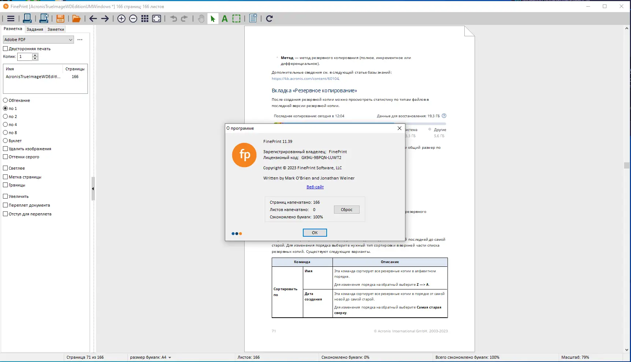Check the Метка страницы option
The image size is (631, 362).
[5, 177]
